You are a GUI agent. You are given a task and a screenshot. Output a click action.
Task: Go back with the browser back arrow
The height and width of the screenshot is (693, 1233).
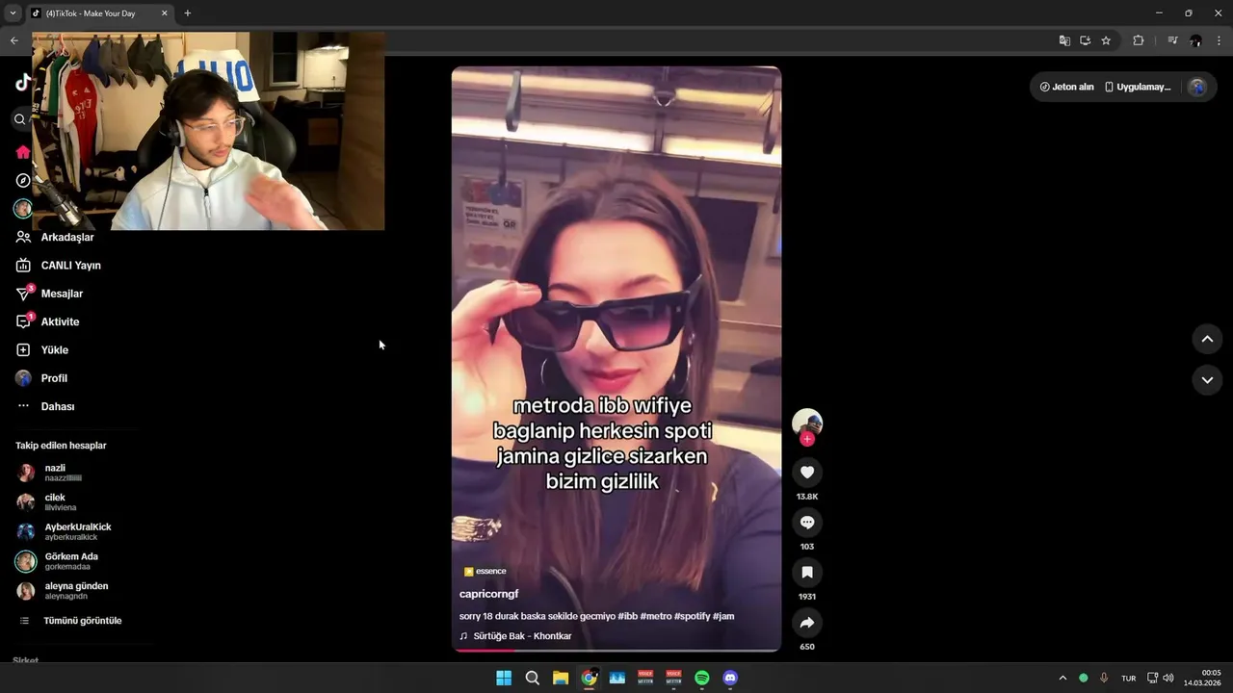pos(13,40)
